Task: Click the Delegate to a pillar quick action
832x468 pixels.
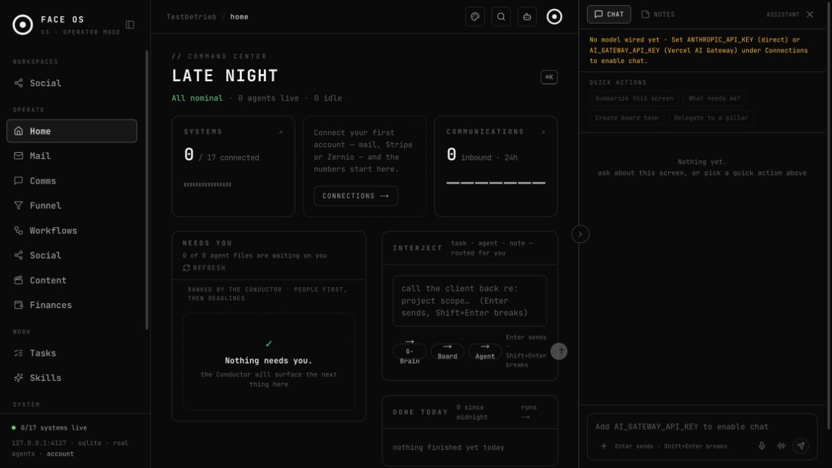Action: (711, 118)
